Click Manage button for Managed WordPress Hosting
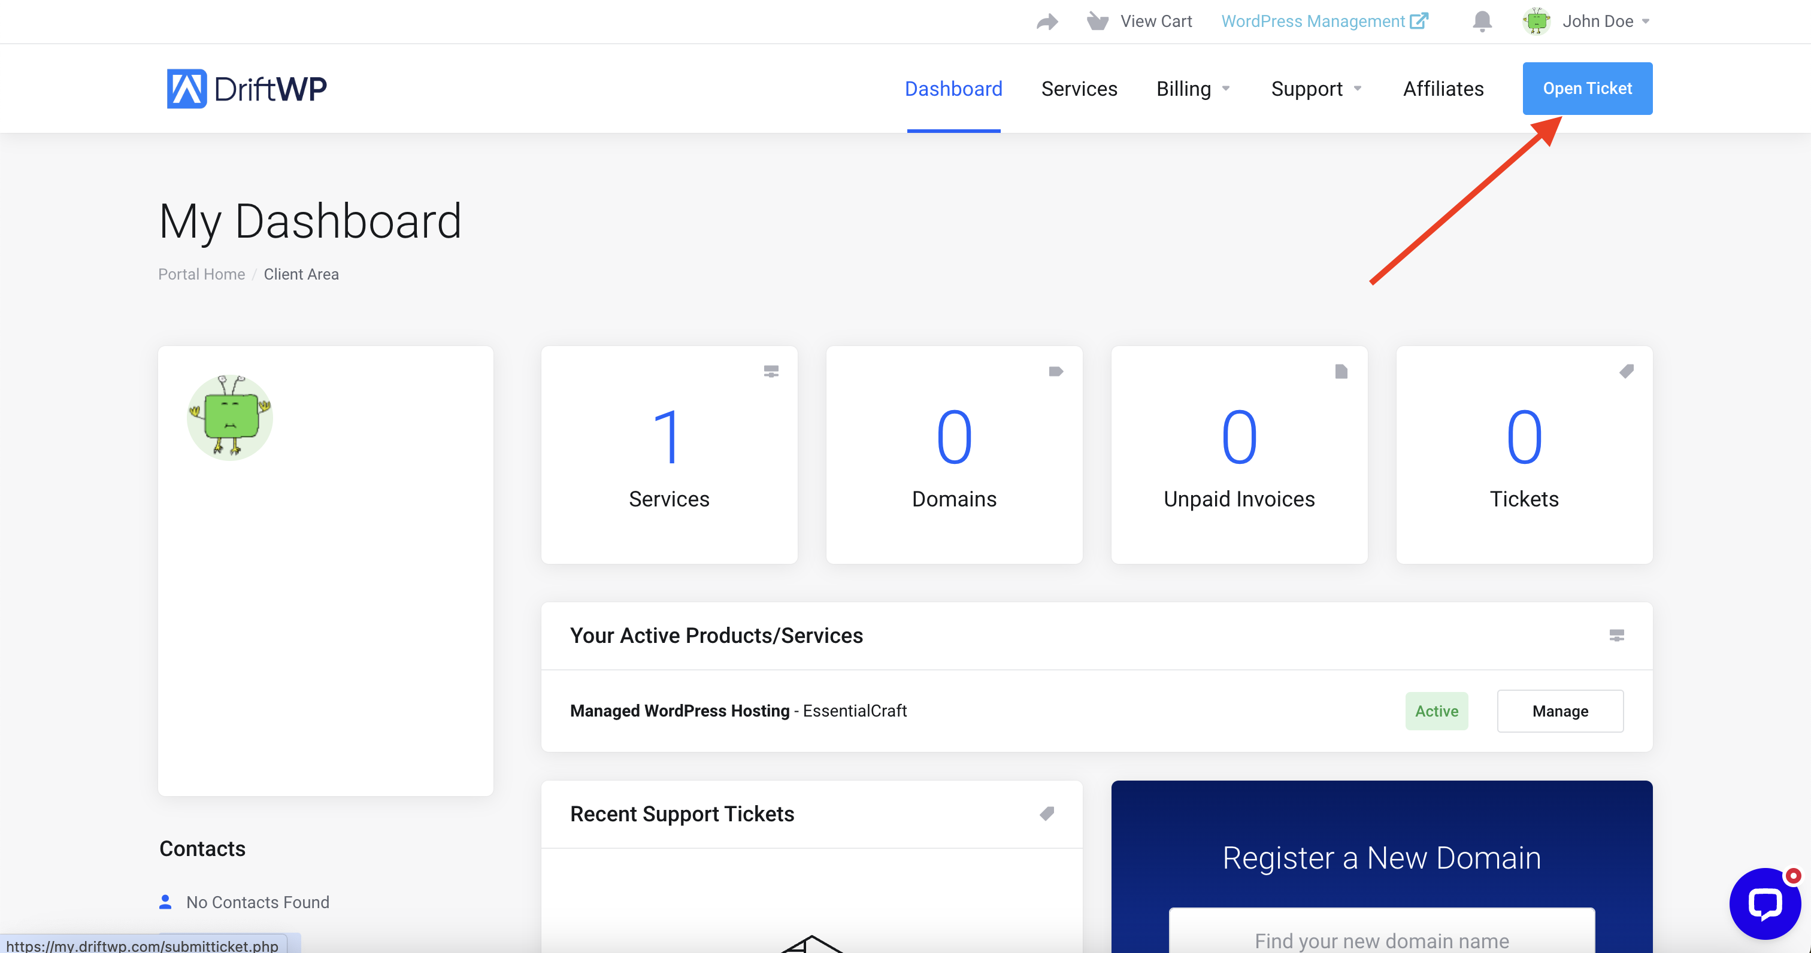The width and height of the screenshot is (1811, 953). (x=1560, y=711)
